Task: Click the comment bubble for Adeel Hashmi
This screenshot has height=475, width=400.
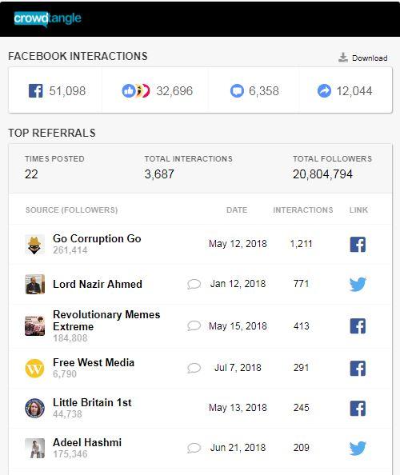Action: [x=194, y=448]
